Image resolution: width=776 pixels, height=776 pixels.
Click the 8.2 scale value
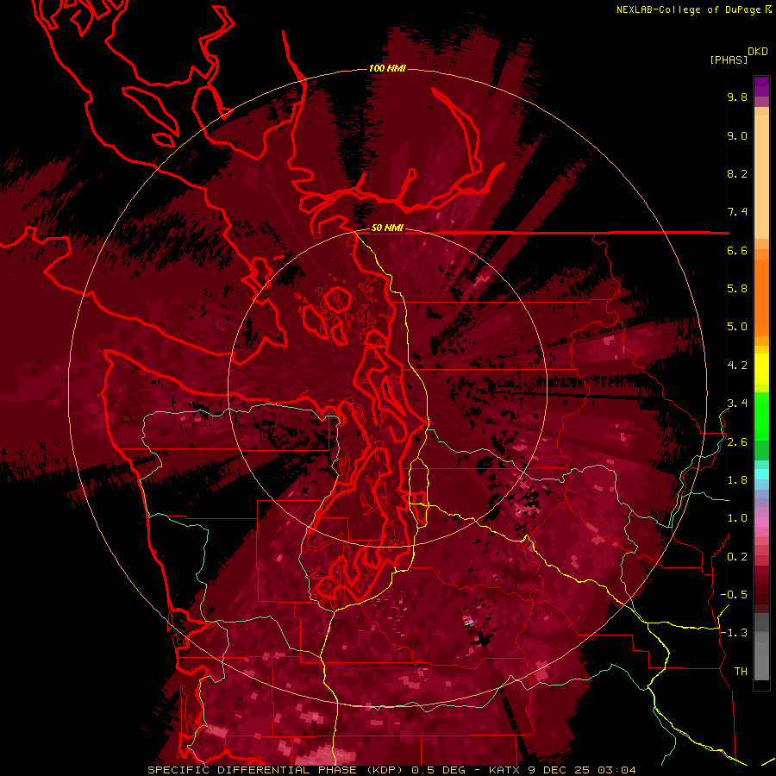tap(737, 173)
